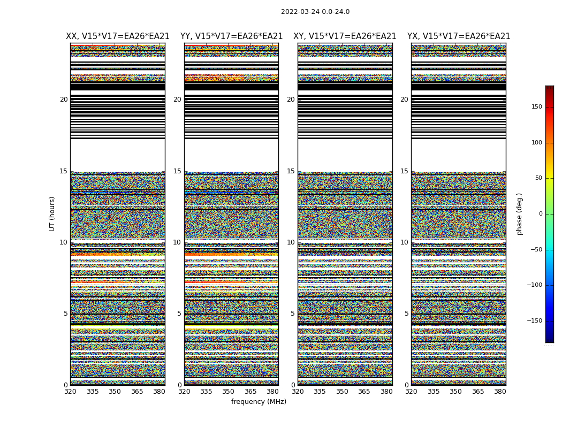Click the 5 hour tick of XY panel
Image resolution: width=562 pixels, height=428 pixels.
click(x=293, y=314)
